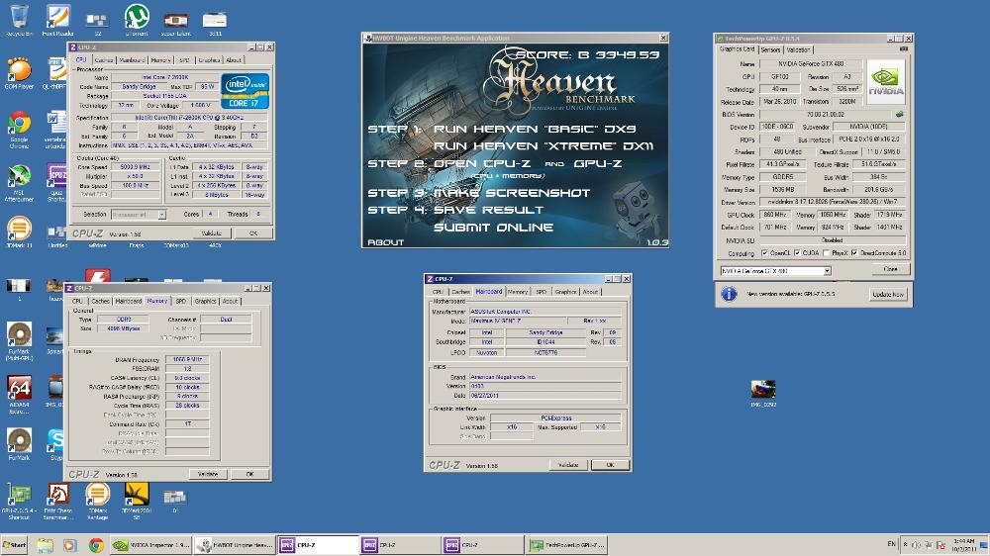Click Submit Online in Heaven benchmark app
Viewport: 990px width, 556px height.
pos(493,228)
